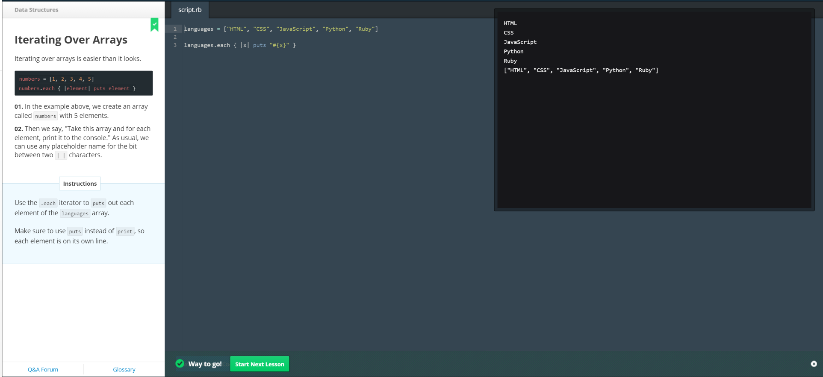The height and width of the screenshot is (377, 823).
Task: Click the returned array line in console output
Action: pyautogui.click(x=581, y=70)
